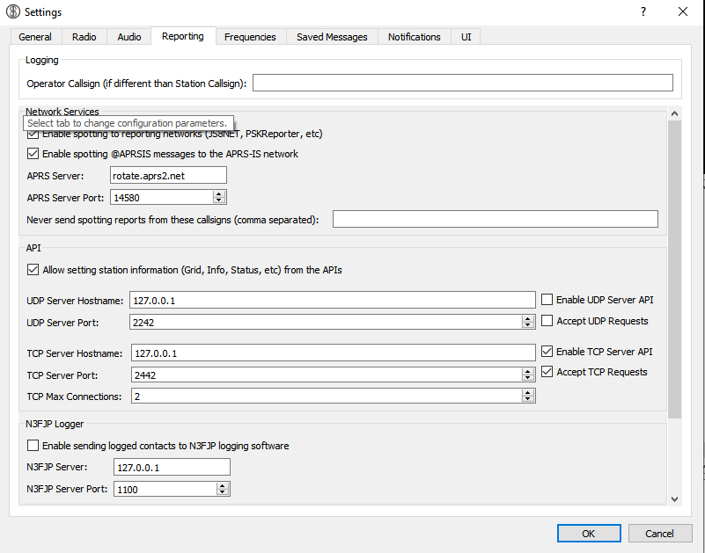This screenshot has width=705, height=553.
Task: Disable Enable TCP Server API checkbox
Action: [x=547, y=352]
